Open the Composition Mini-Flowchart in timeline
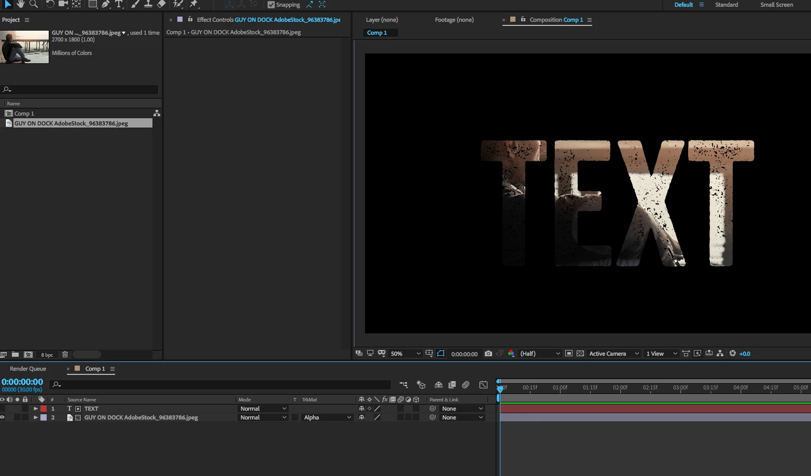 (x=403, y=385)
